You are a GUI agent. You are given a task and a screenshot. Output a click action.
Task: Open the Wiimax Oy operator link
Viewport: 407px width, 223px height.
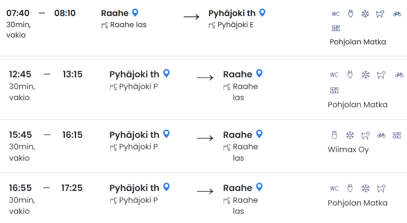coord(348,150)
